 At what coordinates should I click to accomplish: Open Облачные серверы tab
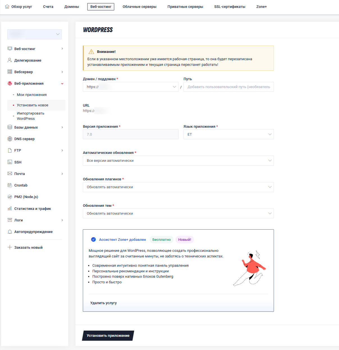[x=139, y=6]
